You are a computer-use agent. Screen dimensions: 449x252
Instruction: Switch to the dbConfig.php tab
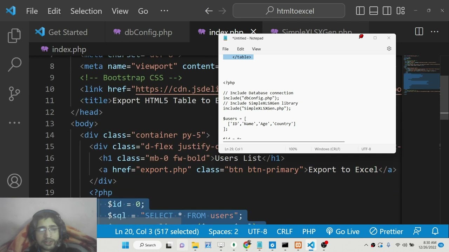point(148,32)
